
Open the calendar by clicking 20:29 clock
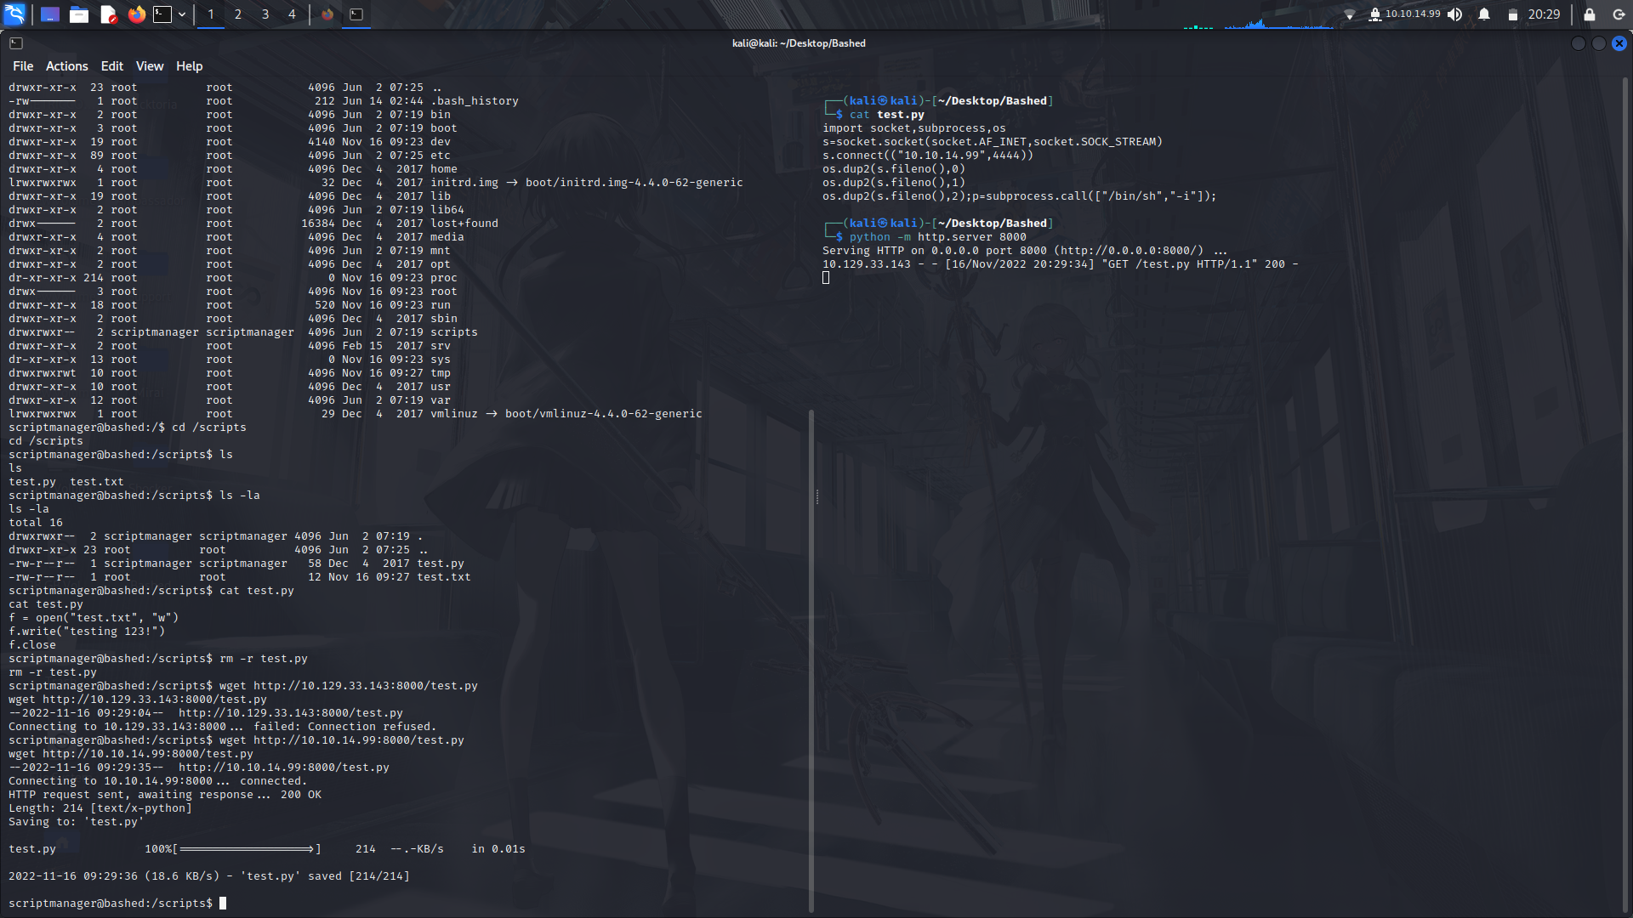pyautogui.click(x=1556, y=14)
